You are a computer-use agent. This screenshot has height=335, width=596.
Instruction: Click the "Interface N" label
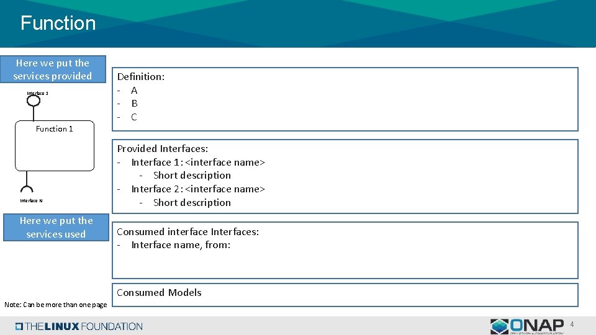click(31, 200)
